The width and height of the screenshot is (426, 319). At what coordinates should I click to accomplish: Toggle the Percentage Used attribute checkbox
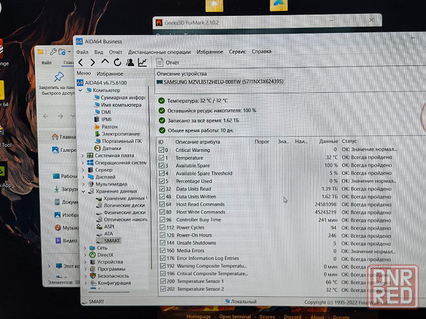[161, 181]
